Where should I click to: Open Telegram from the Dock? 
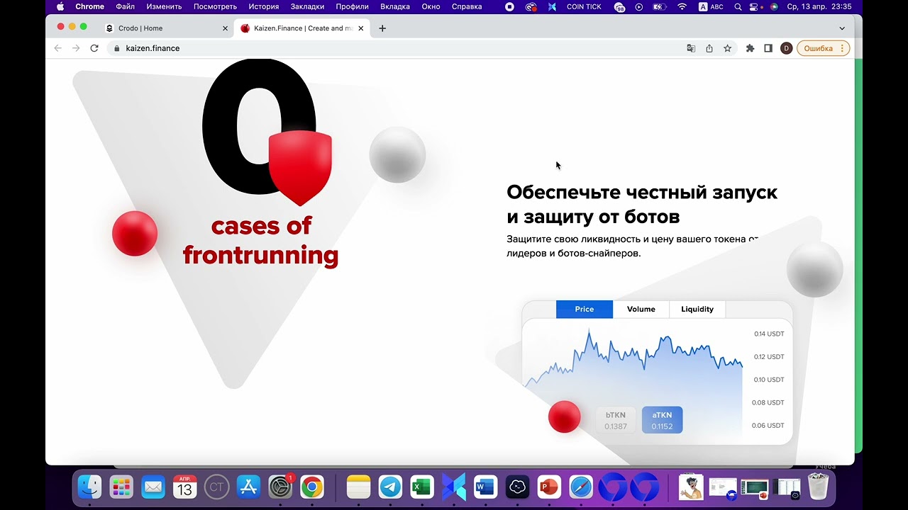coord(390,487)
